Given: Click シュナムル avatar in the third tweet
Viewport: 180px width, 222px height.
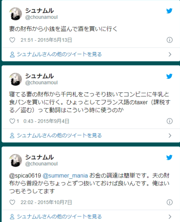Looking at the screenshot, I should pos(16,160).
